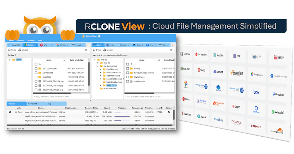Check the 20220518_094254.jpg file checkbox
The height and width of the screenshot is (154, 294).
click(x=36, y=81)
